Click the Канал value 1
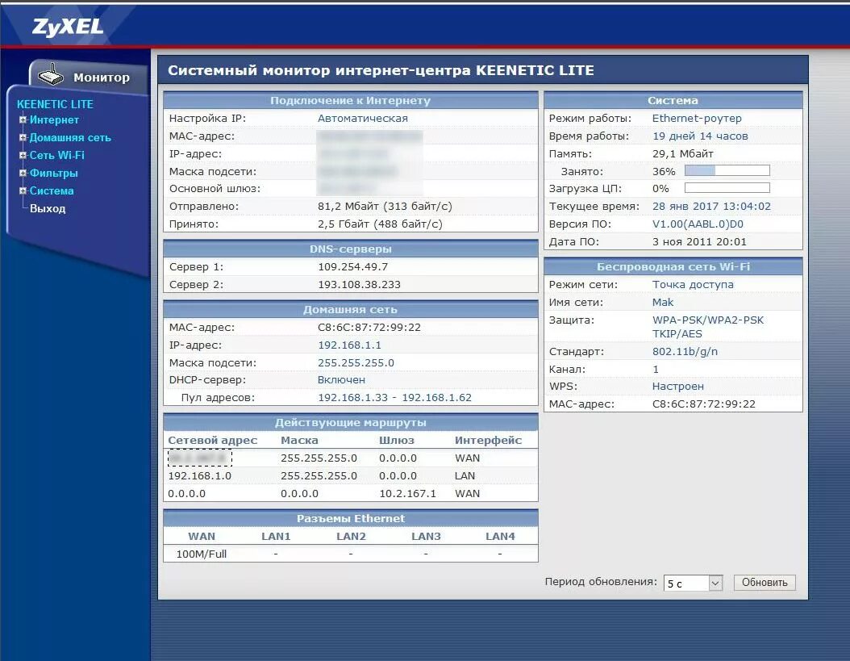This screenshot has width=850, height=661. (x=656, y=369)
